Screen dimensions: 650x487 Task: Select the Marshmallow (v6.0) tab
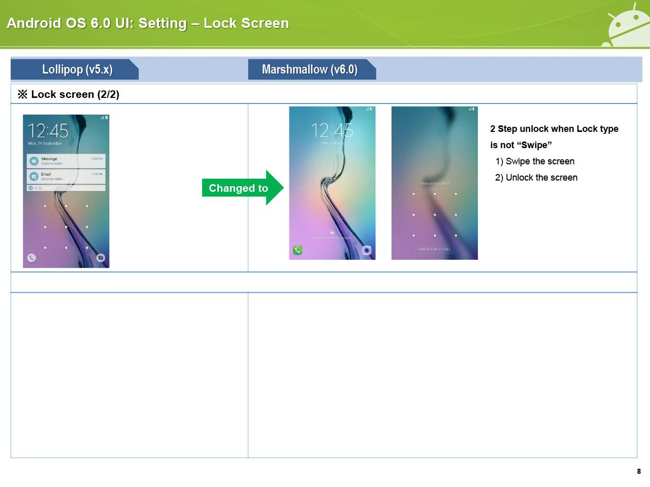pos(311,69)
